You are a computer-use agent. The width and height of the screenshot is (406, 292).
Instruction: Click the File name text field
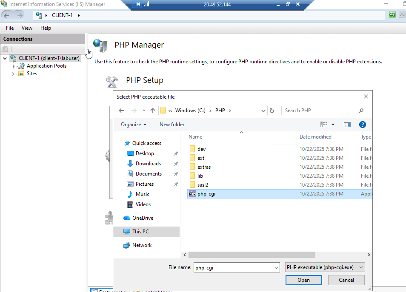[x=234, y=268]
